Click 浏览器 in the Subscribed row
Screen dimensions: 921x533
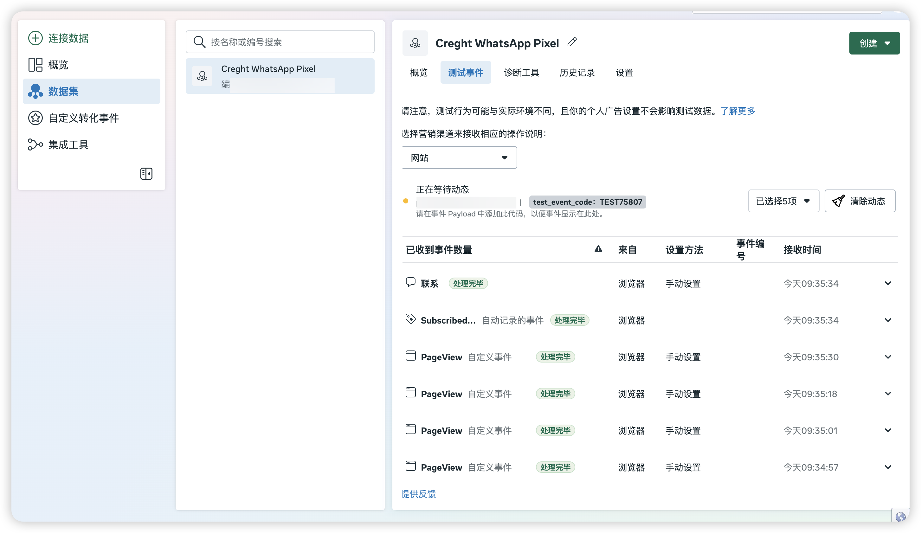coord(631,320)
